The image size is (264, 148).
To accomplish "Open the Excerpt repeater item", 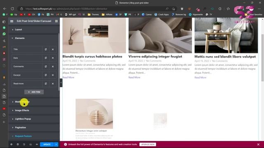I will [27, 75].
